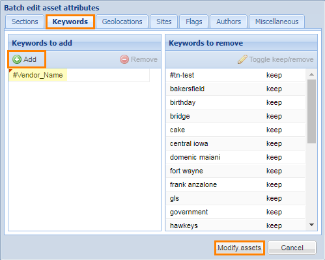Viewport: 325px width, 260px height.
Task: Select the cake keyword
Action: pos(177,130)
